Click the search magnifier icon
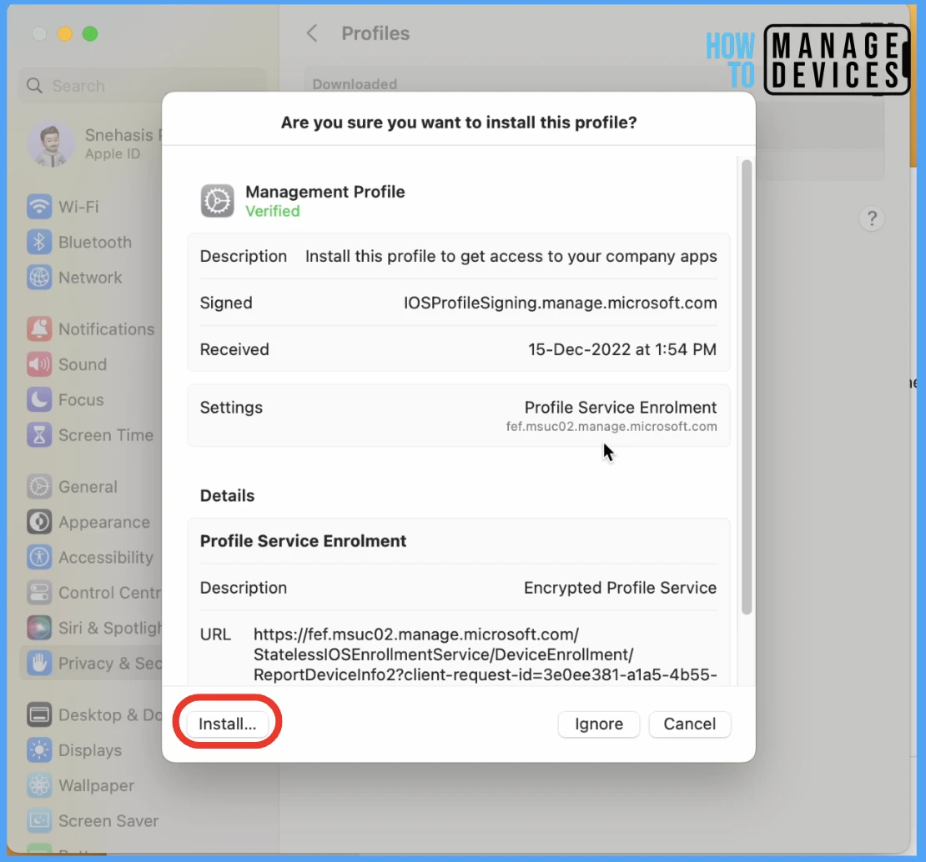This screenshot has height=862, width=926. click(x=35, y=86)
